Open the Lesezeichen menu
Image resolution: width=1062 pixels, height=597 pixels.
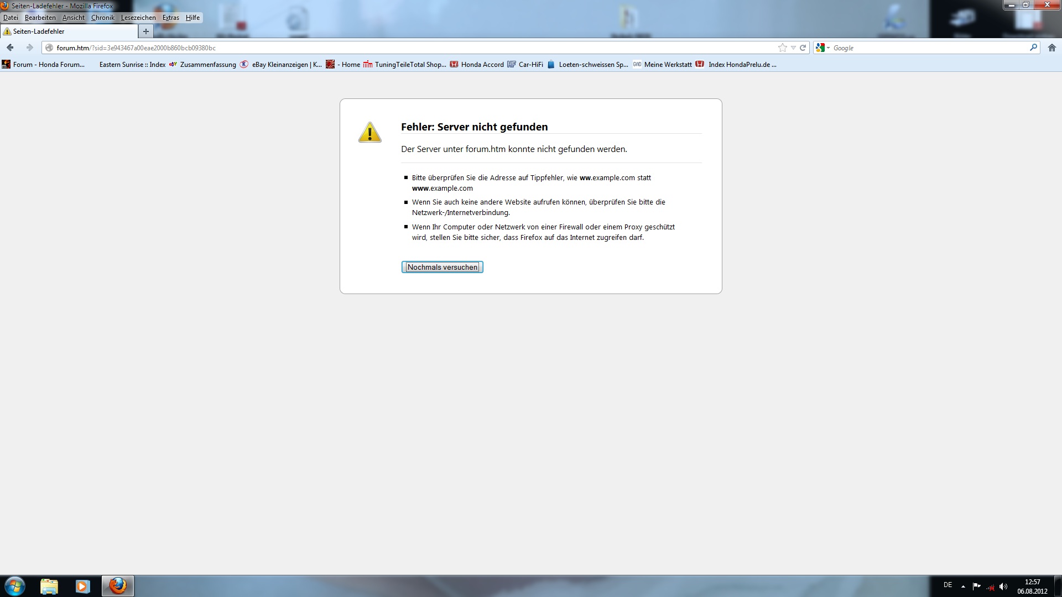pos(138,18)
